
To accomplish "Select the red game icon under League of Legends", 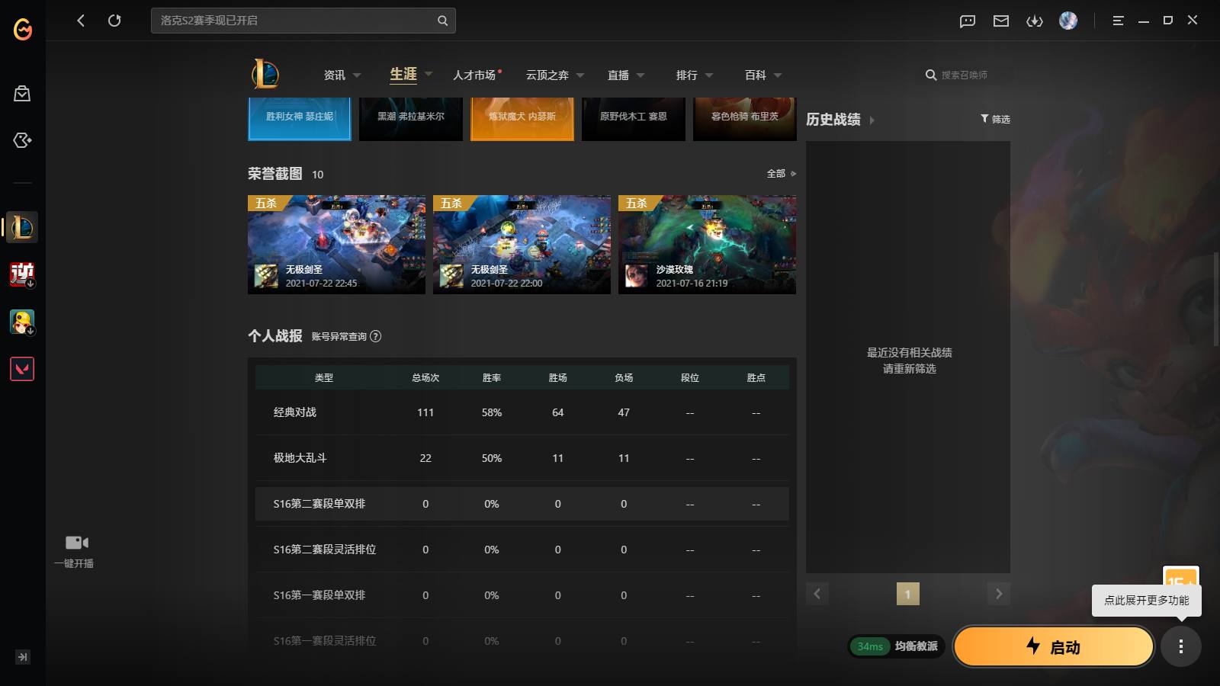I will click(22, 274).
